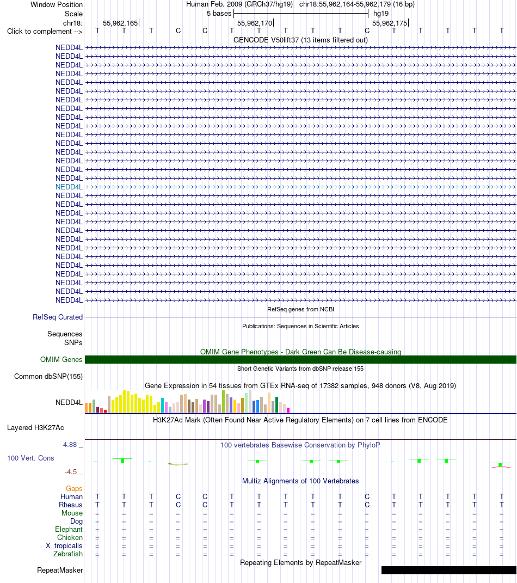The height and width of the screenshot is (583, 517).
Task: Click the 55,962,170 coordinate marker
Action: (x=255, y=23)
